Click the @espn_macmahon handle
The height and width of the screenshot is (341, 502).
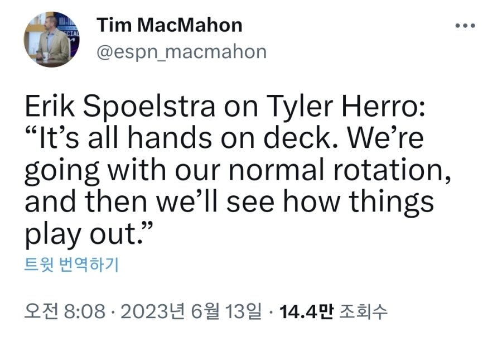[x=181, y=52]
